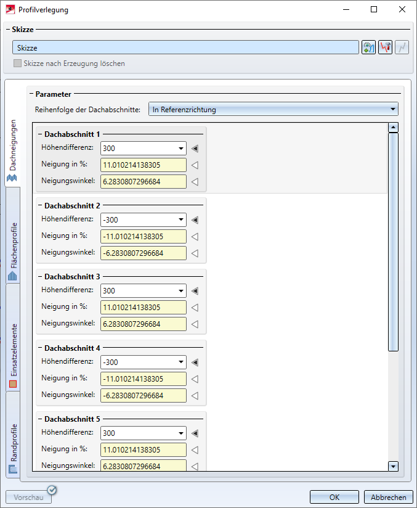The image size is (417, 508).
Task: Click Neigung in % field of Dachabschnitt 2
Action: pyautogui.click(x=144, y=237)
